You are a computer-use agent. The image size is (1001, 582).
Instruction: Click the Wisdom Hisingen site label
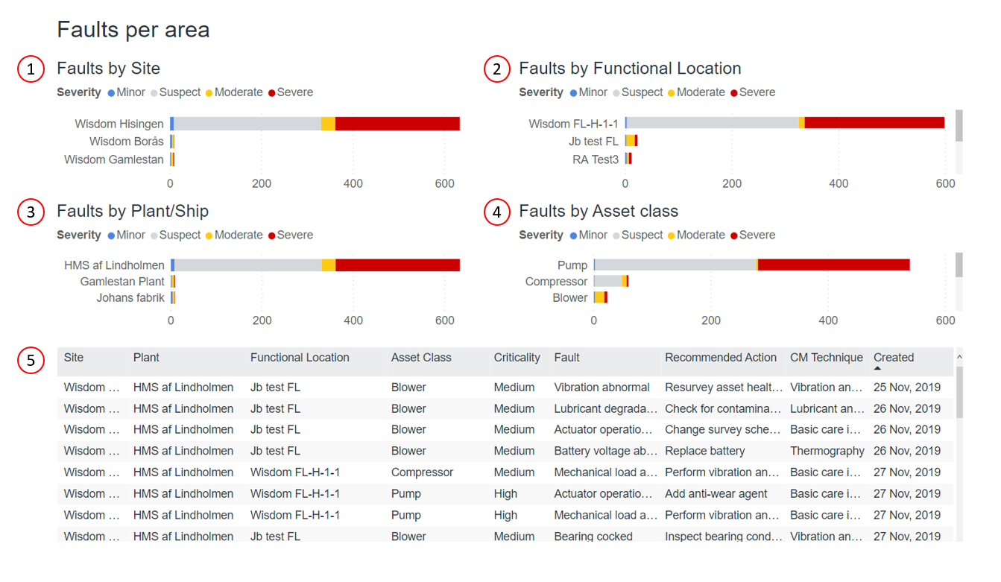click(x=119, y=123)
